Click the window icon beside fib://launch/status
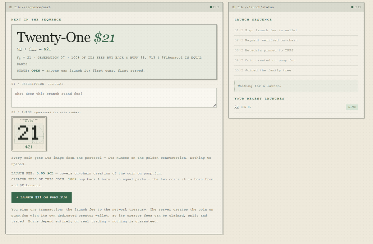This screenshot has height=244, width=373. pos(234,7)
